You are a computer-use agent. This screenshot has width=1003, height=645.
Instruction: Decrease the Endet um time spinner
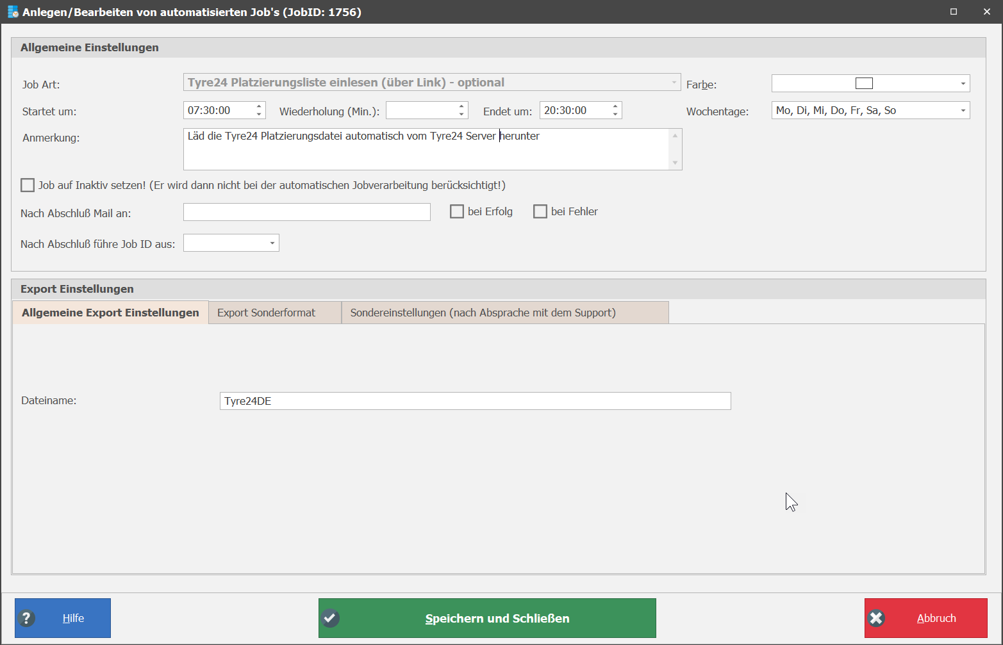[615, 114]
